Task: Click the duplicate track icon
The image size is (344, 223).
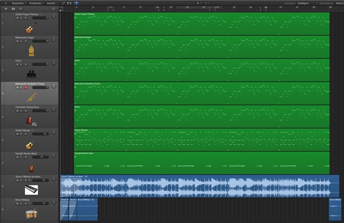Action: [x=13, y=9]
